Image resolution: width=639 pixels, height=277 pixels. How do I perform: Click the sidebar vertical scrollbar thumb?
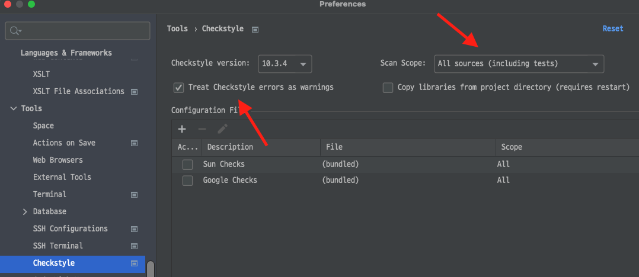coord(151,269)
